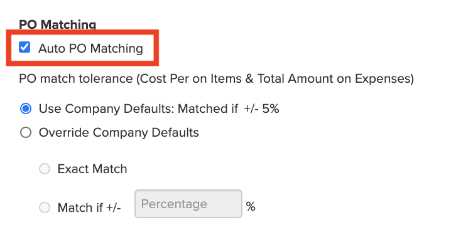Toggle the Auto PO Matching checkbox
The image size is (456, 237).
(x=24, y=47)
